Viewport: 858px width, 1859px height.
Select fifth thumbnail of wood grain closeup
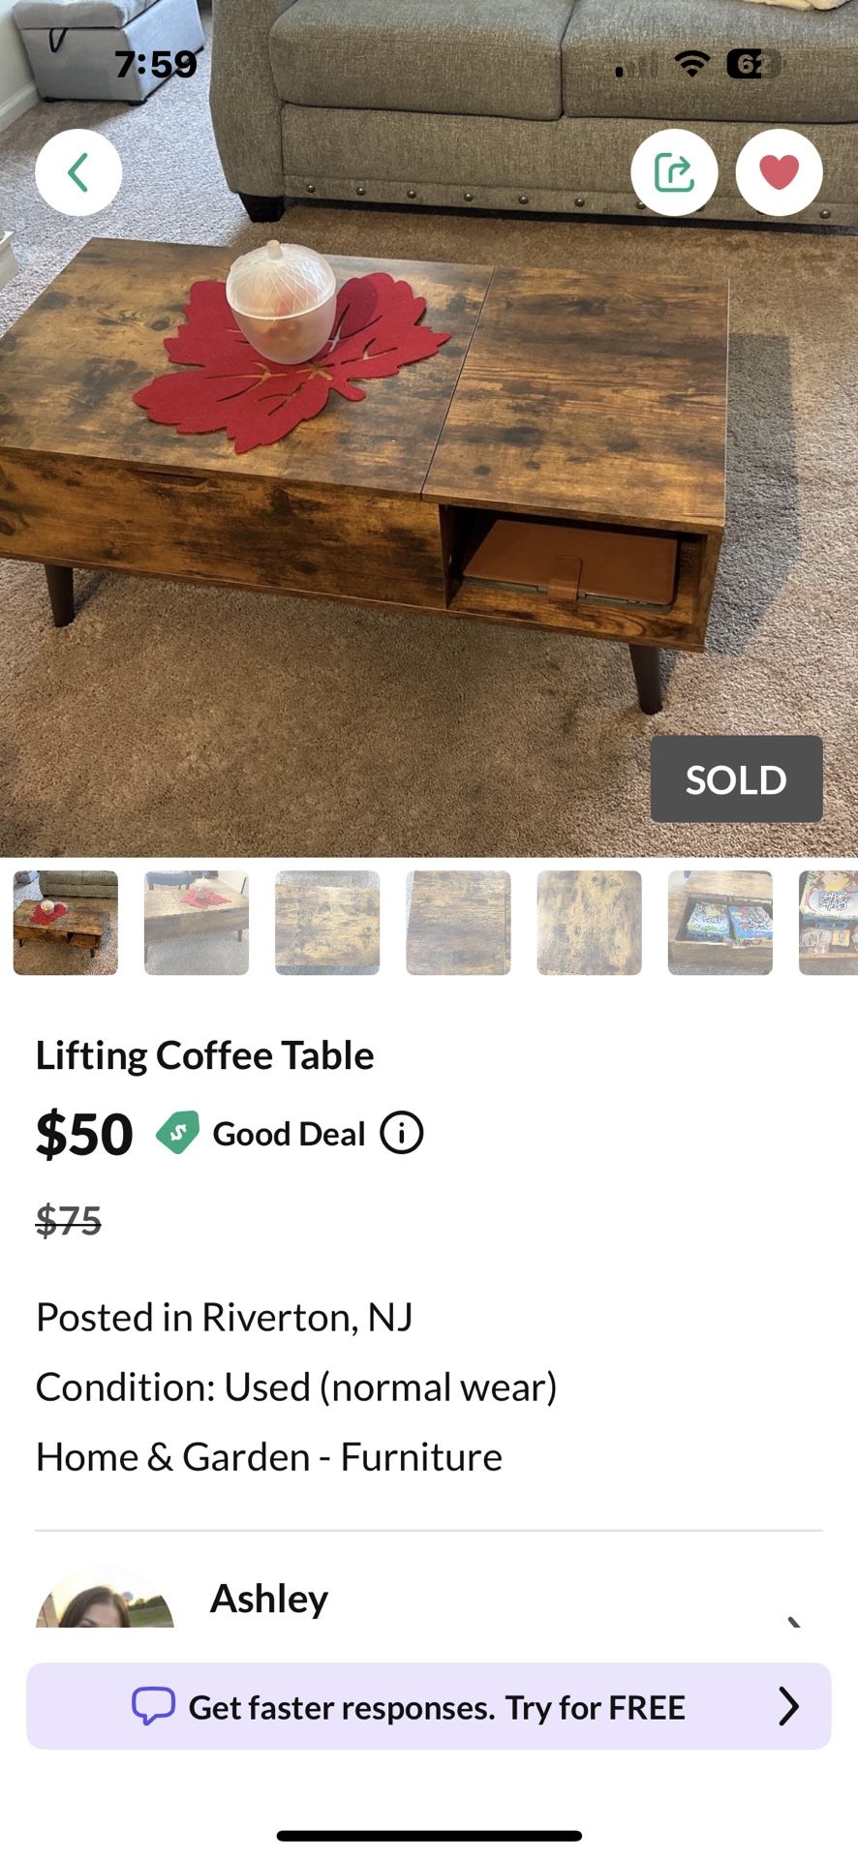589,923
